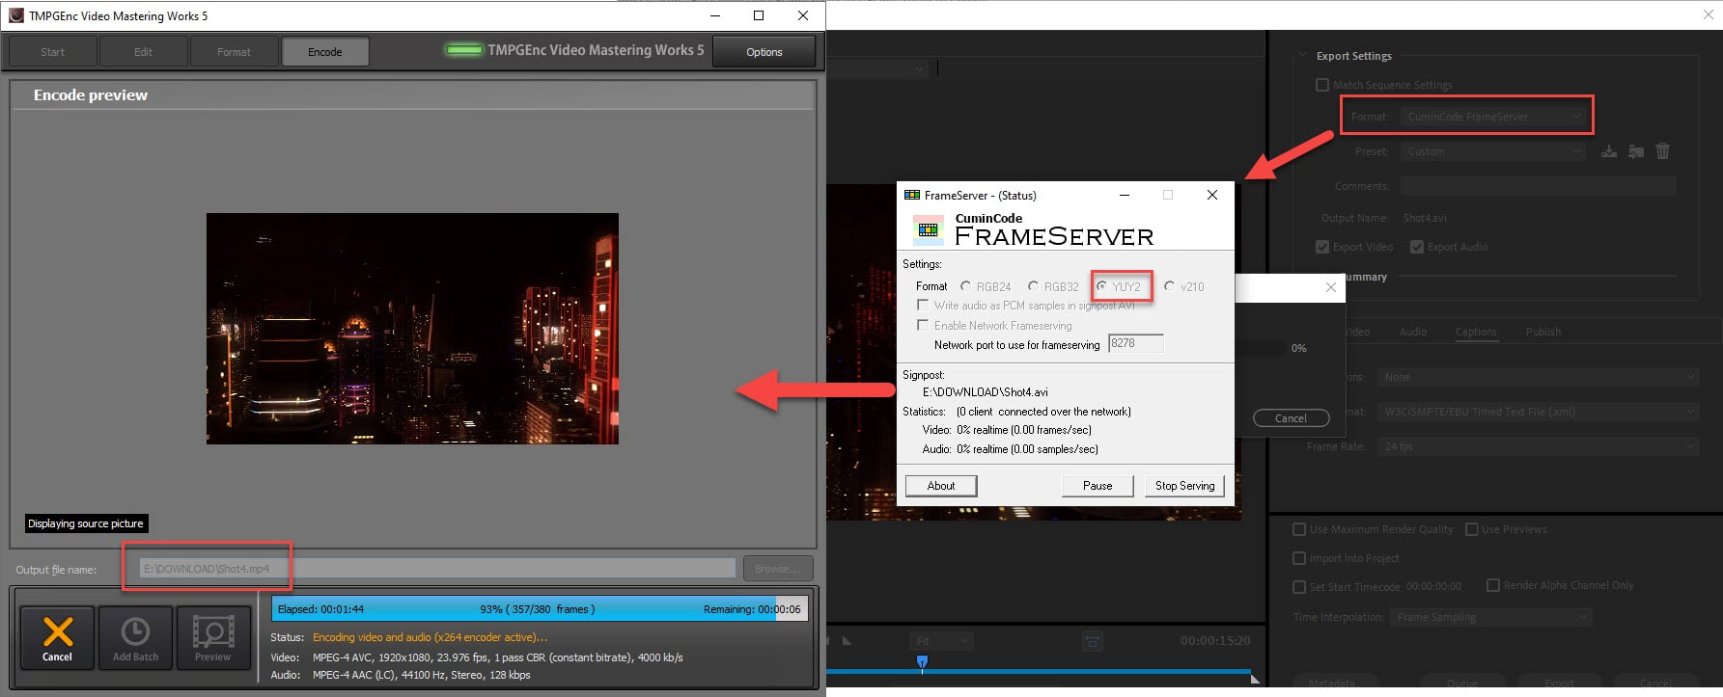
Task: Click the rounded Cancel button in the small progress dialog
Action: [x=1291, y=418]
